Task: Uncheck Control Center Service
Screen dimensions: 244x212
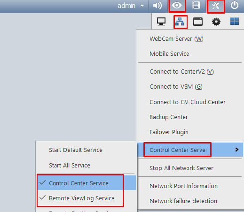Action: (x=87, y=183)
